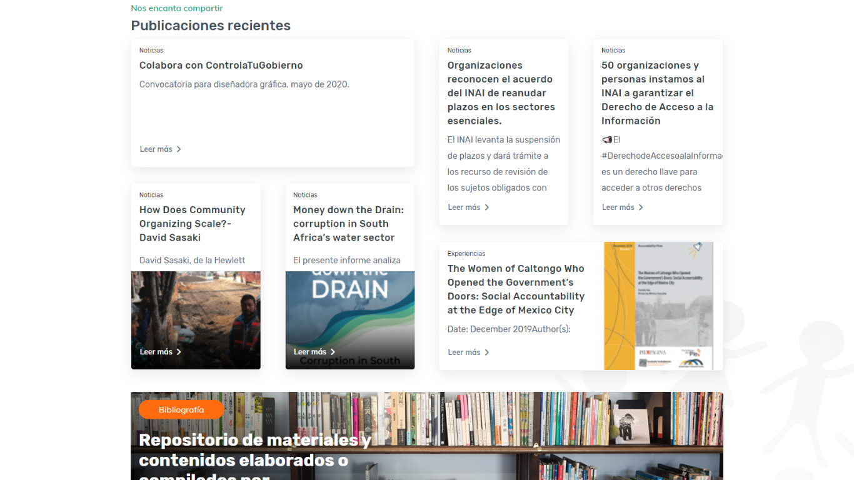Open Repositorio de materiales y contenidos heading

255,451
